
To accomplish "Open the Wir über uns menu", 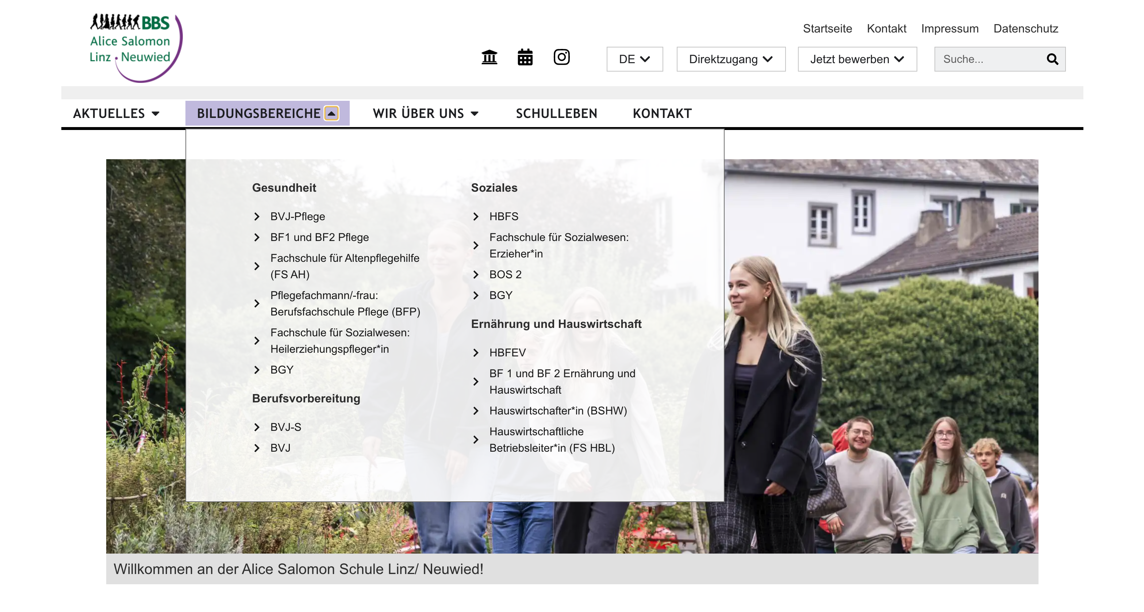I will 426,113.
